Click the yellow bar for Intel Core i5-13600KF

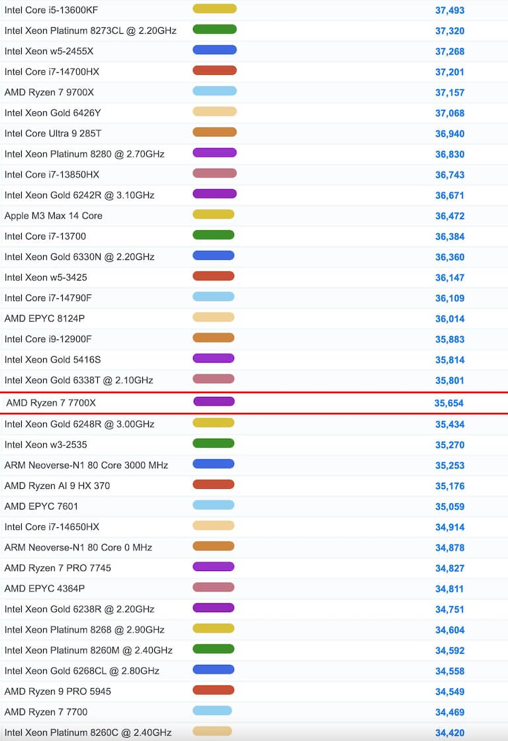[214, 9]
